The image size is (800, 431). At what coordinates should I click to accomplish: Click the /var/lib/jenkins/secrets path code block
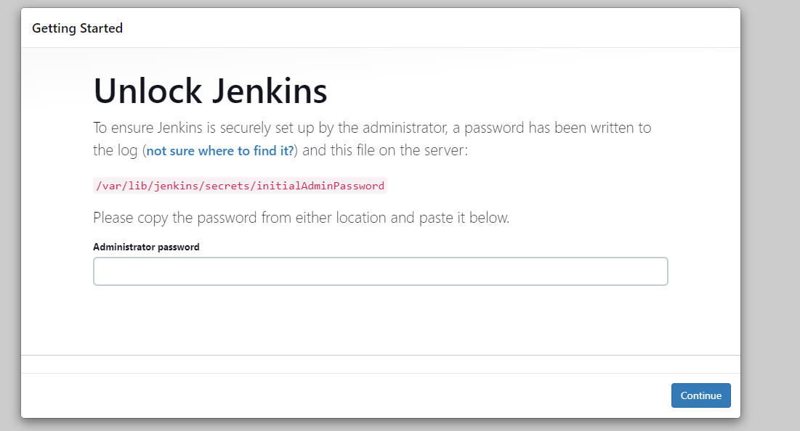coord(240,186)
